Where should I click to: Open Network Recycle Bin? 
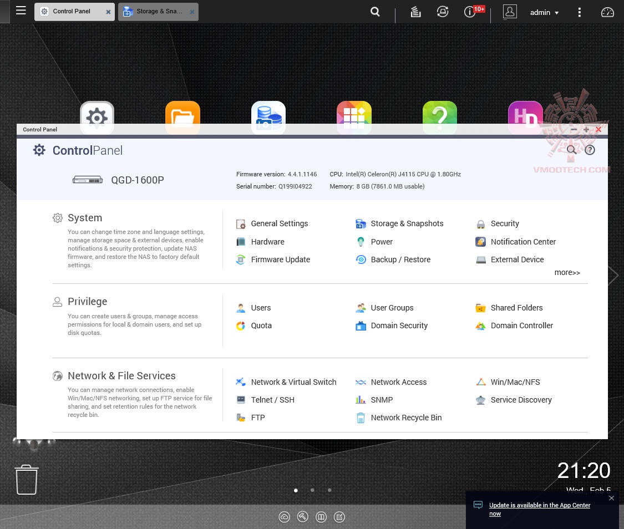[x=399, y=418]
